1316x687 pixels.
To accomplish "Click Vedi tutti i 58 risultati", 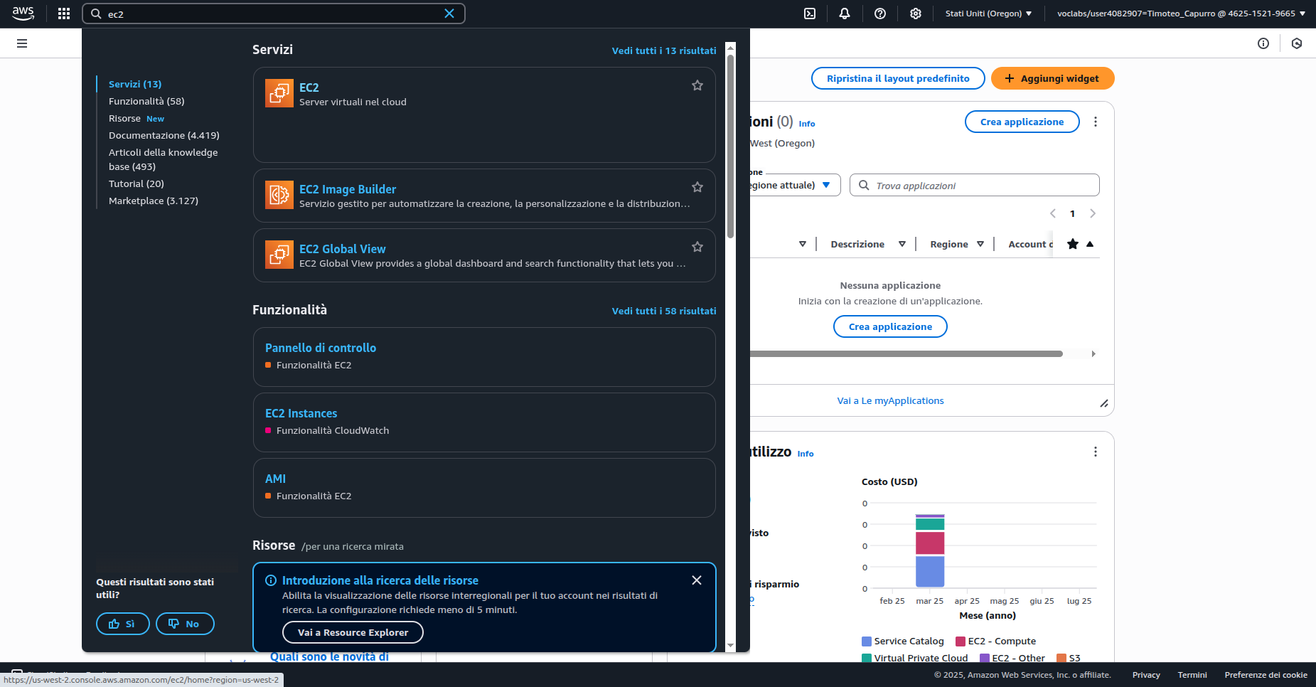I will point(664,311).
